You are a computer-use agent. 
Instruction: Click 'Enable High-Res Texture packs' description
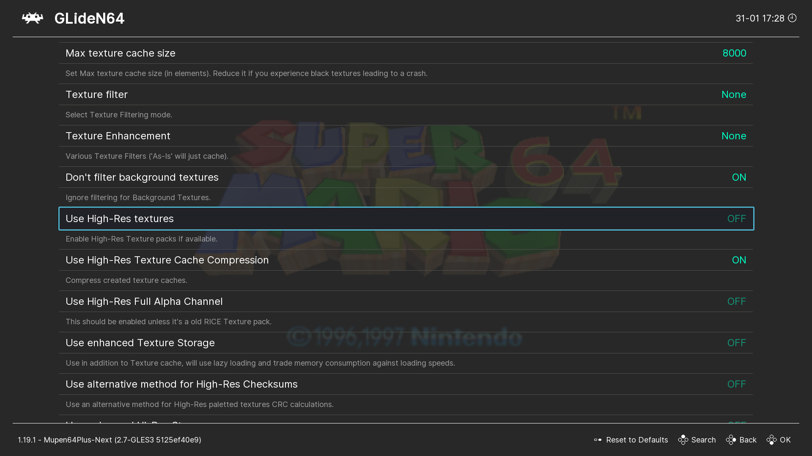(141, 239)
